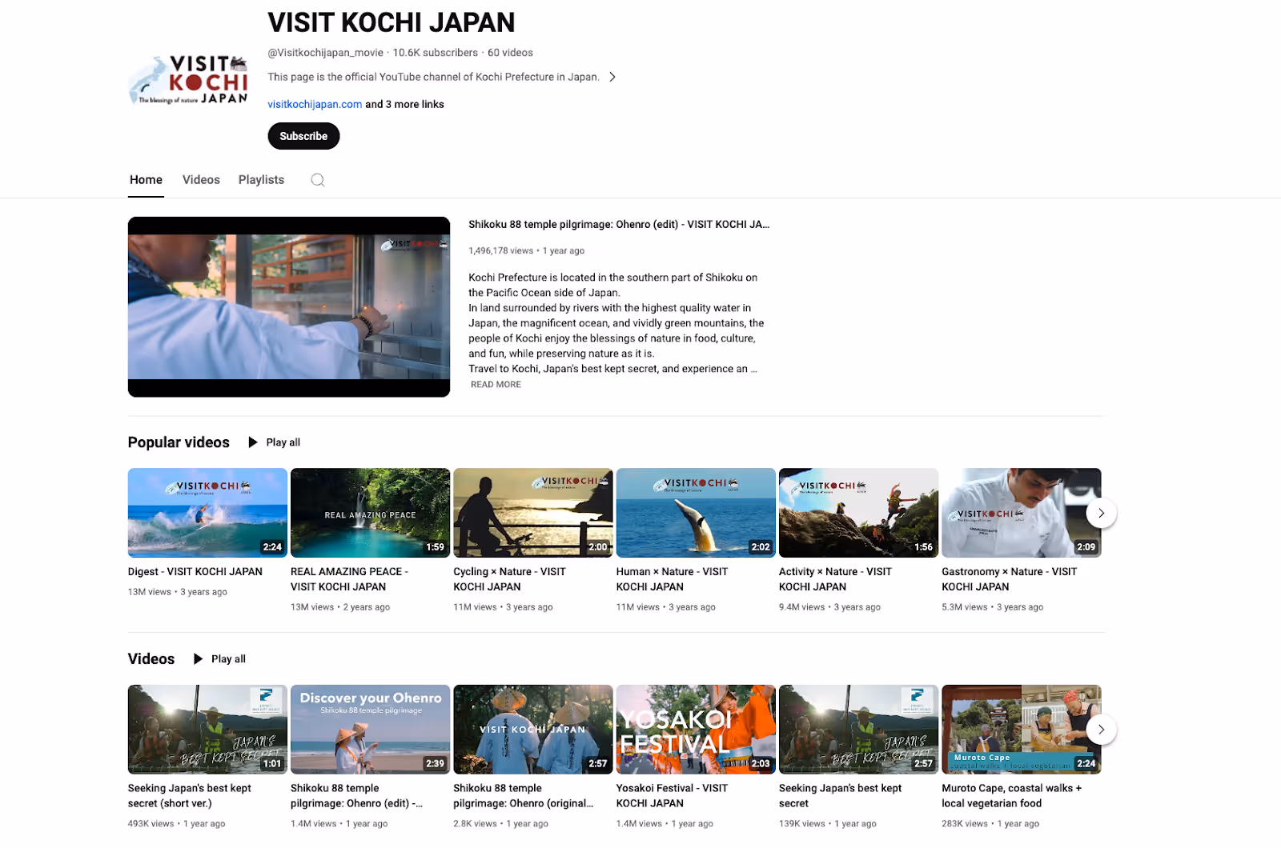This screenshot has height=848, width=1281.
Task: Switch to the Playlists tab
Action: tap(261, 180)
